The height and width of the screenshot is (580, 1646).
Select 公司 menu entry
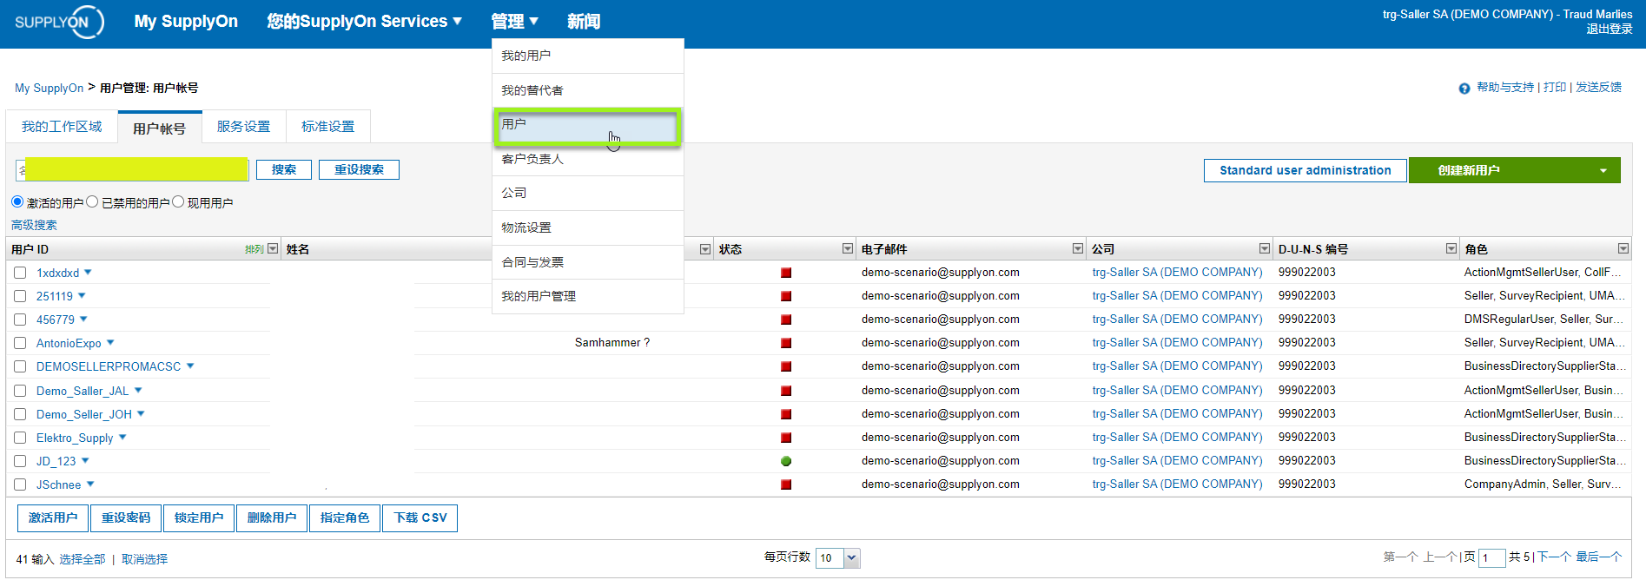pos(588,193)
